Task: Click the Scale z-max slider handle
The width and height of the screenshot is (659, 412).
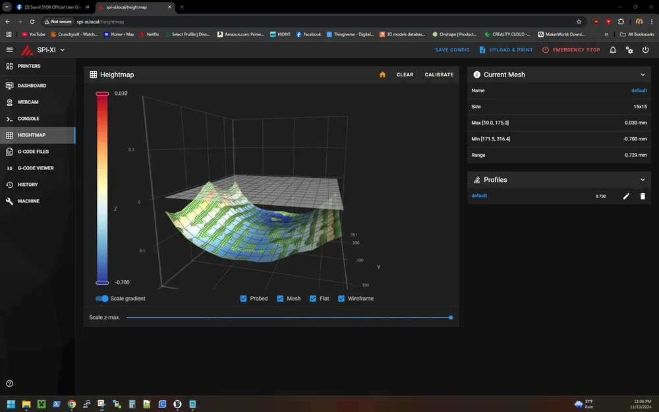Action: tap(451, 318)
